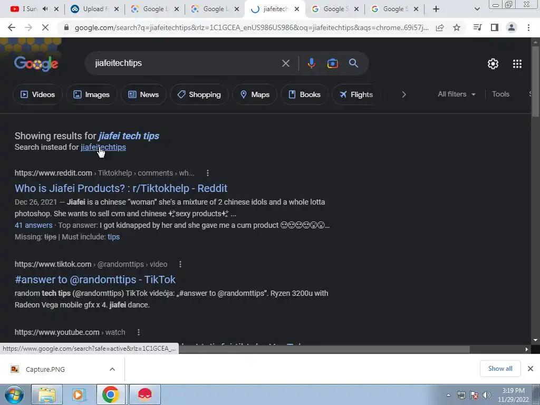Filter results by Shopping
540x405 pixels.
click(x=199, y=94)
